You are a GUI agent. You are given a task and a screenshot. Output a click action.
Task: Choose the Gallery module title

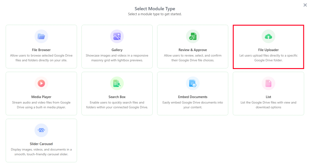(117, 50)
